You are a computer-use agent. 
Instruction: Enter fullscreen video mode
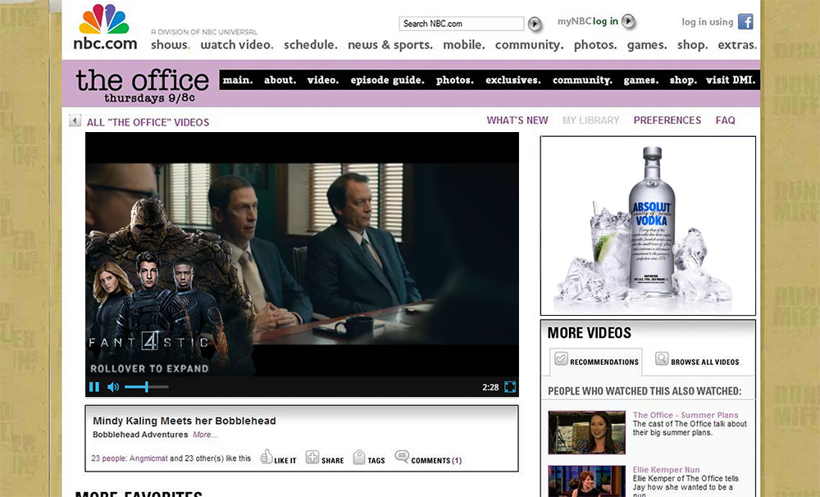pos(510,386)
